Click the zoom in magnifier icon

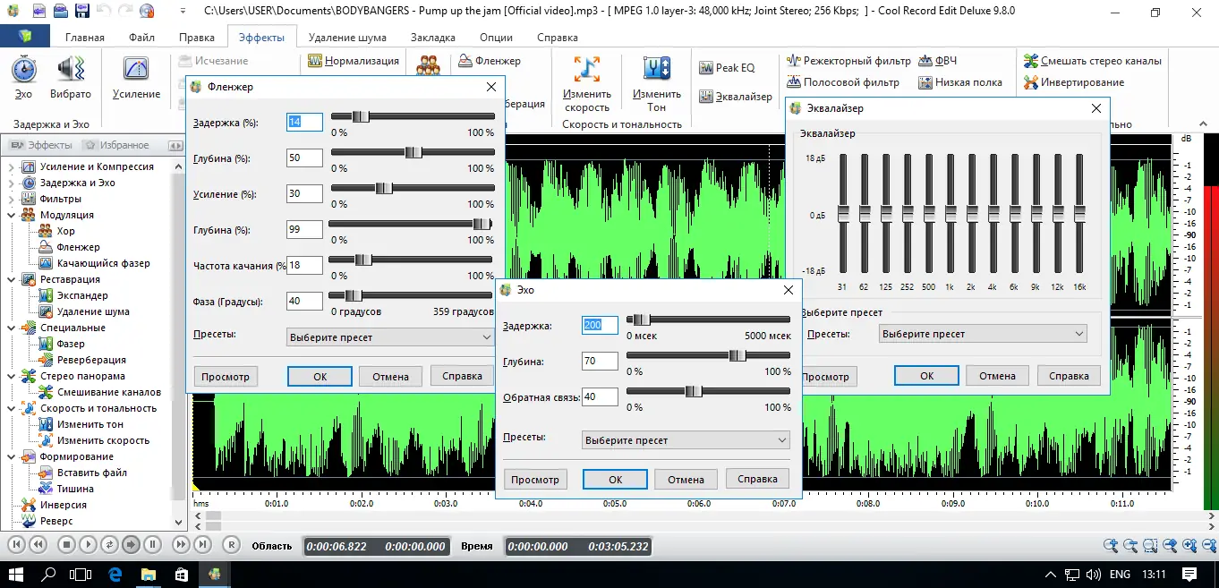[1110, 545]
